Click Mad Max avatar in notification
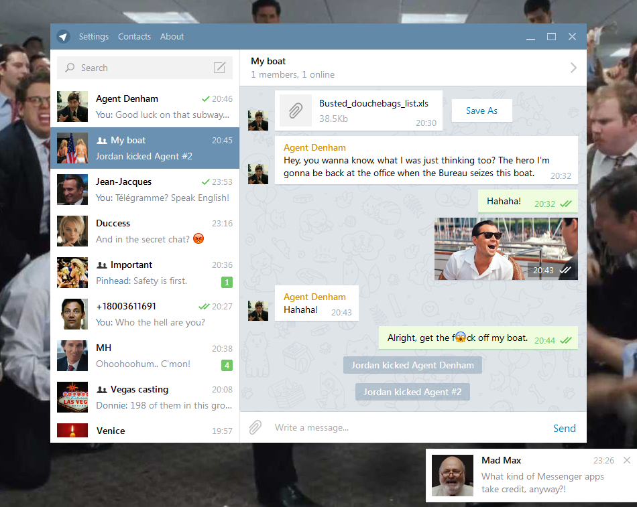Screen dimensions: 637x507 tap(452, 476)
